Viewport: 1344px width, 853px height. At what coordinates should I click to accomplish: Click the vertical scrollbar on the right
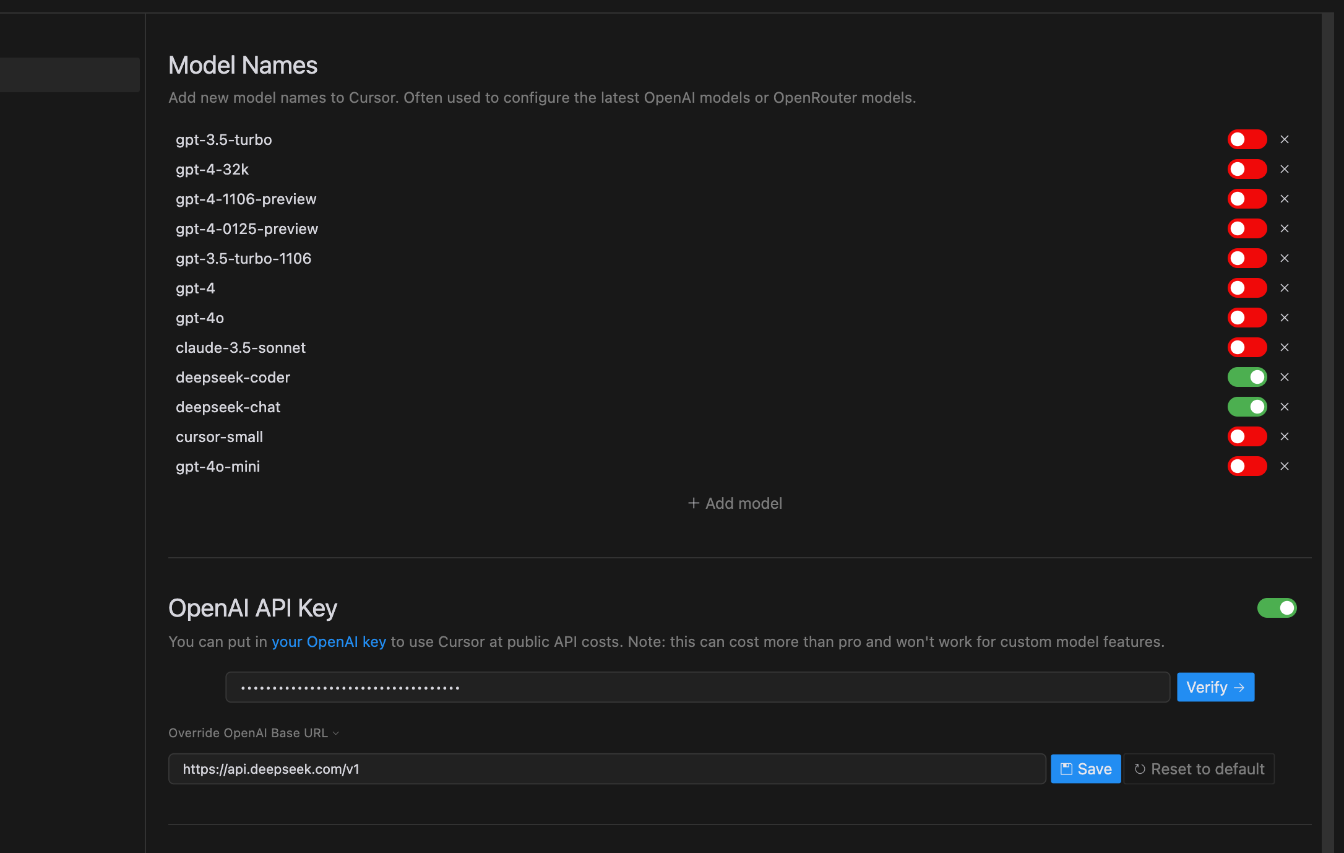pos(1327,433)
